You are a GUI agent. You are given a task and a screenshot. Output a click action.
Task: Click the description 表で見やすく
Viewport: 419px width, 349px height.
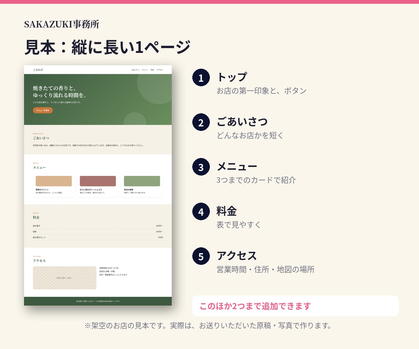[239, 225]
